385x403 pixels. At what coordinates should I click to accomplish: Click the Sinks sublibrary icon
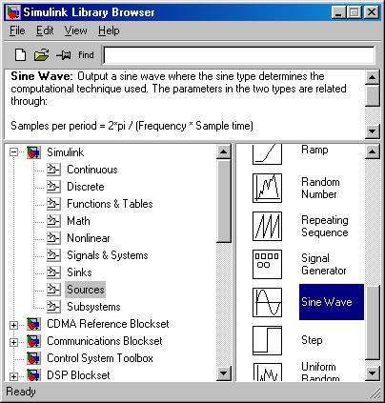pyautogui.click(x=53, y=272)
